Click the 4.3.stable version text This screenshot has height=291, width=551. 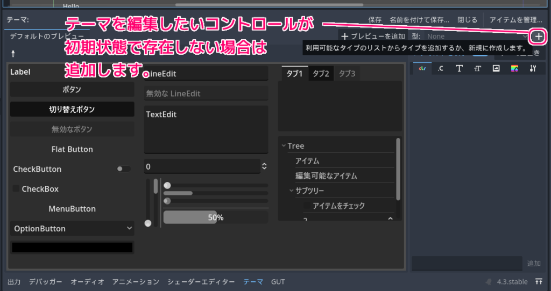pyautogui.click(x=512, y=282)
